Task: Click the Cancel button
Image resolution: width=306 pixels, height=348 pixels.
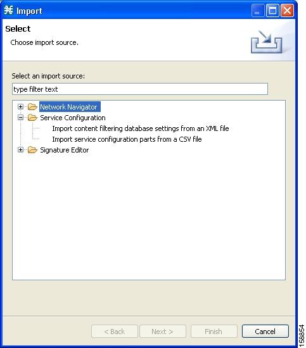Action: click(265, 332)
